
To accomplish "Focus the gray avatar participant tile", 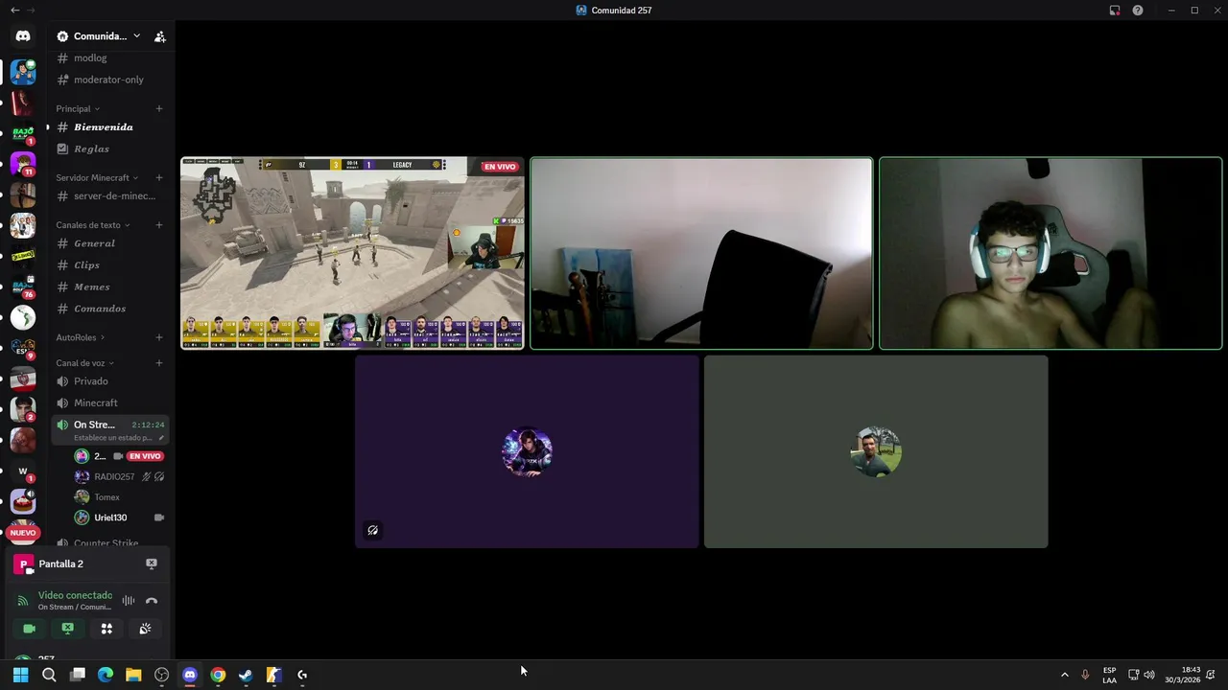I will tap(876, 451).
